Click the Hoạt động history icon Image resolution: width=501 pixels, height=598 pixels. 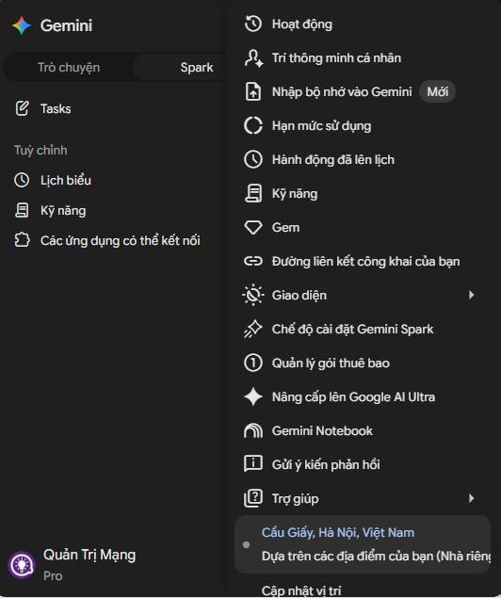[253, 24]
